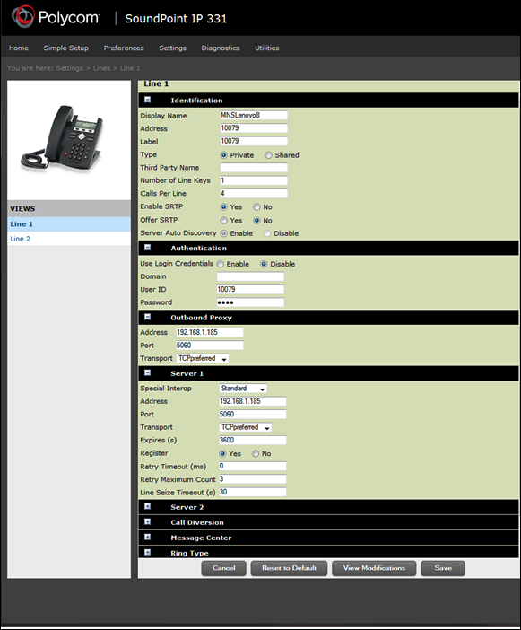Click the Domain field

(x=250, y=276)
